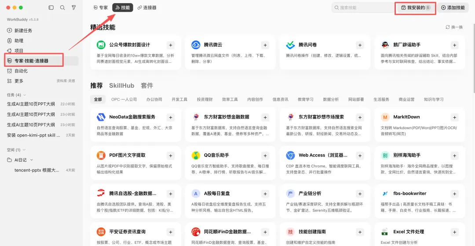Filter by 效率工具 category

point(230,99)
